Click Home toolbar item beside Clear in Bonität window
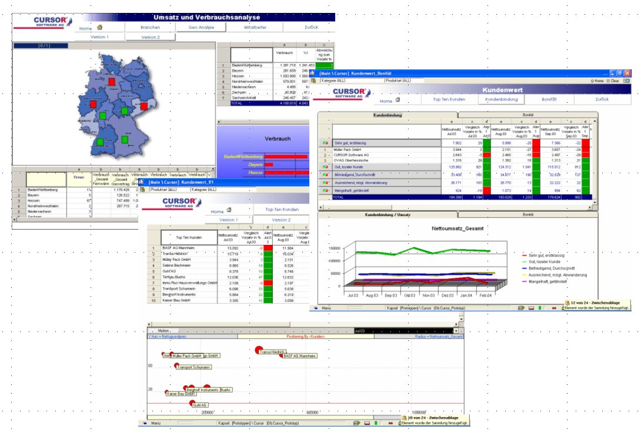The image size is (641, 436). point(597,81)
